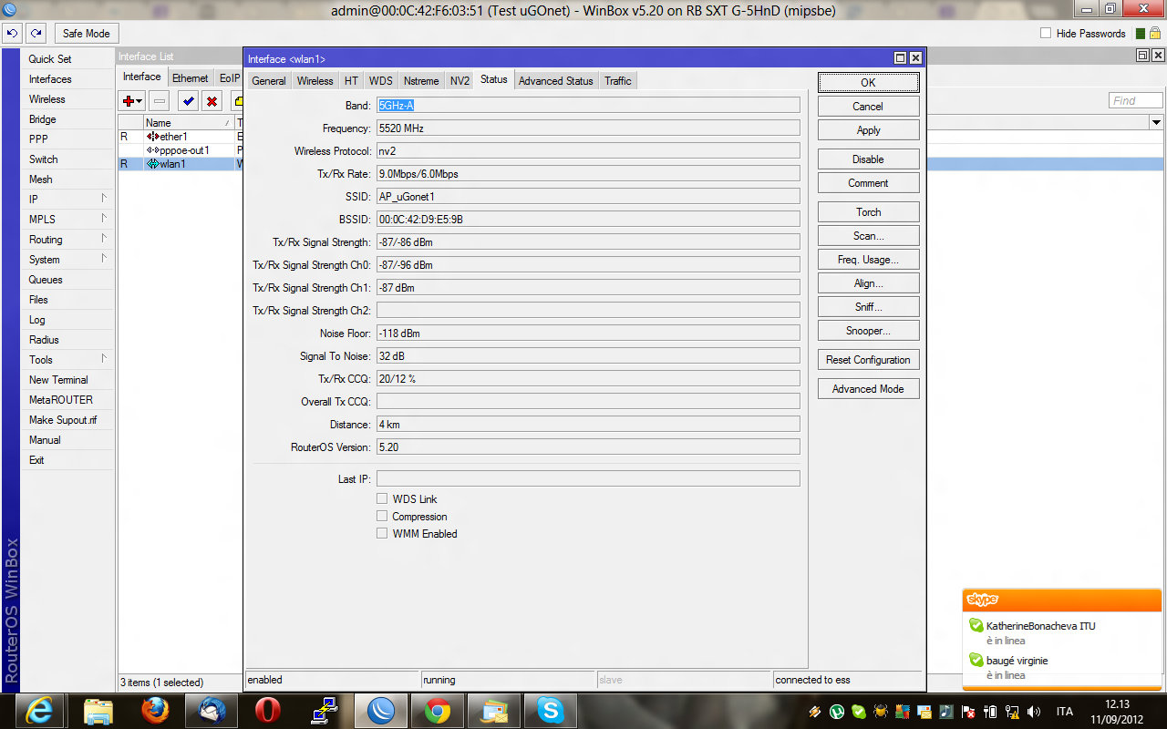
Task: Switch to the General tab
Action: pos(269,81)
